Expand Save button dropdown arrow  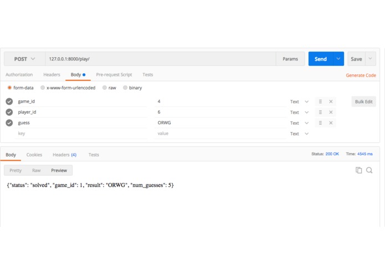pos(370,59)
